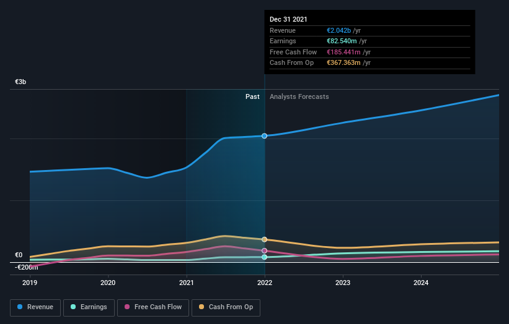Click the Revenue data point marker at 2022
Screen dimensions: 509x324
tap(265, 136)
